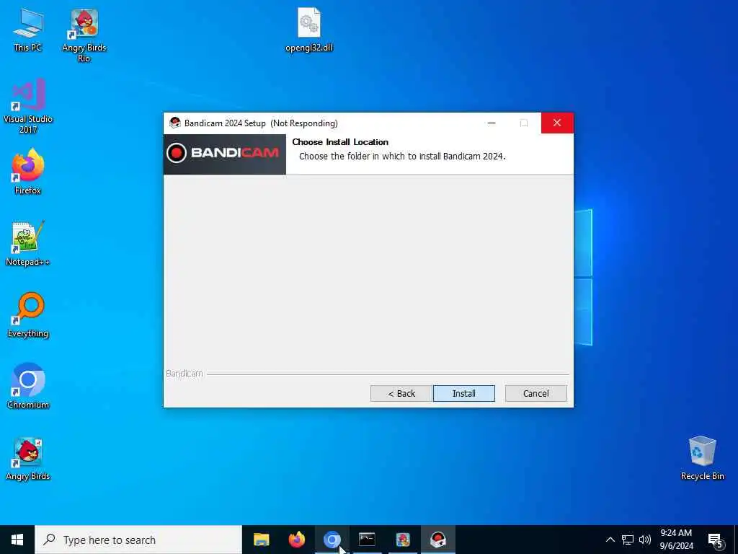Open the volume tray icon

[x=645, y=540]
